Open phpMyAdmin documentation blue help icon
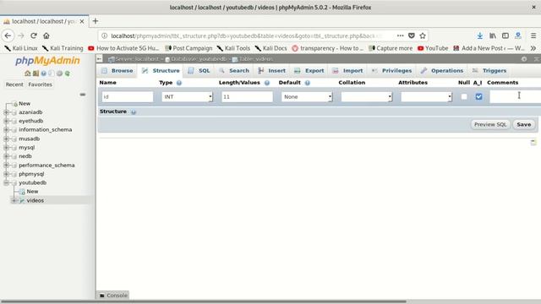This screenshot has width=541, height=304. (x=43, y=73)
